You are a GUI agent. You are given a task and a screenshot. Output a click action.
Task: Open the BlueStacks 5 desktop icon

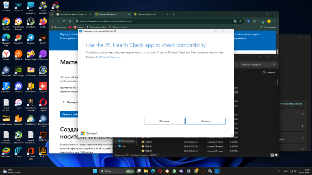[x=6, y=152]
